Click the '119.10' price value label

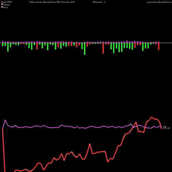pyautogui.click(x=166, y=128)
